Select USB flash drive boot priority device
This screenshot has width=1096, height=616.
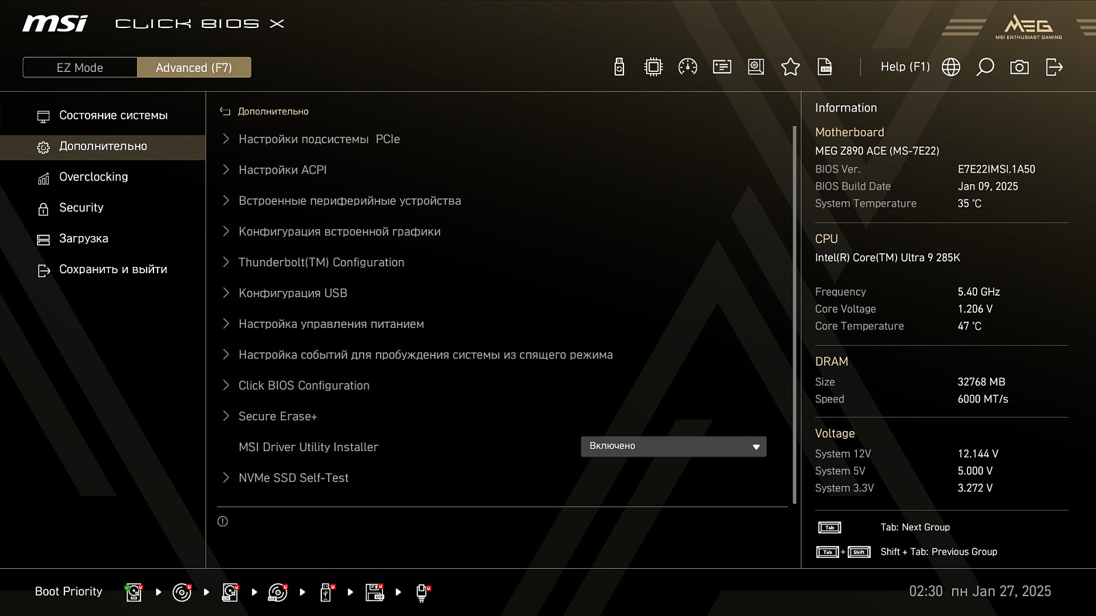coord(326,592)
